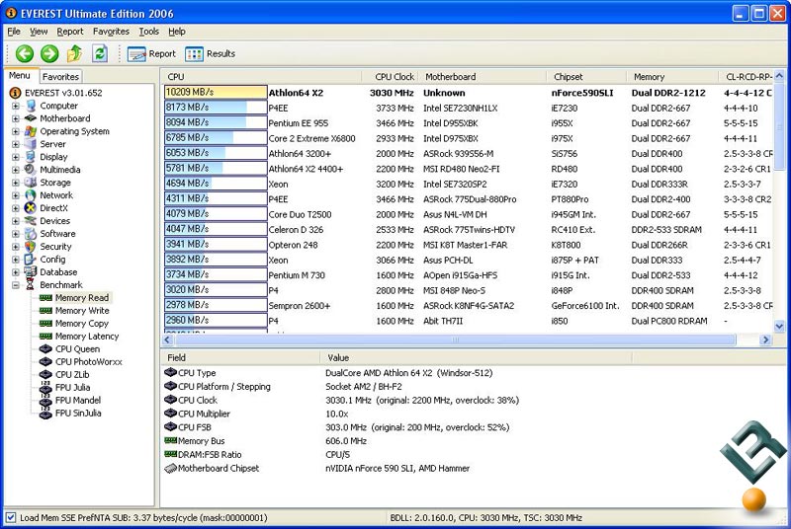This screenshot has height=529, width=791.
Task: Toggle the status bar Load Mem checkbox
Action: (10, 517)
